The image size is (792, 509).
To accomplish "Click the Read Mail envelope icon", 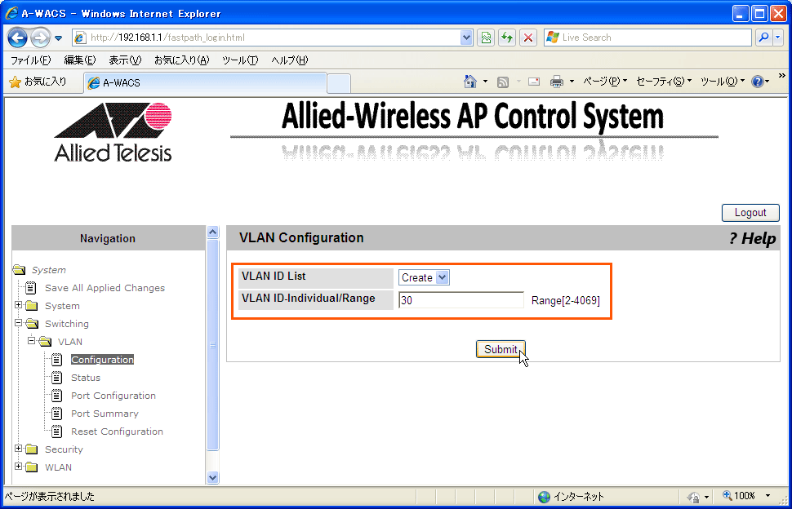I will tap(534, 82).
